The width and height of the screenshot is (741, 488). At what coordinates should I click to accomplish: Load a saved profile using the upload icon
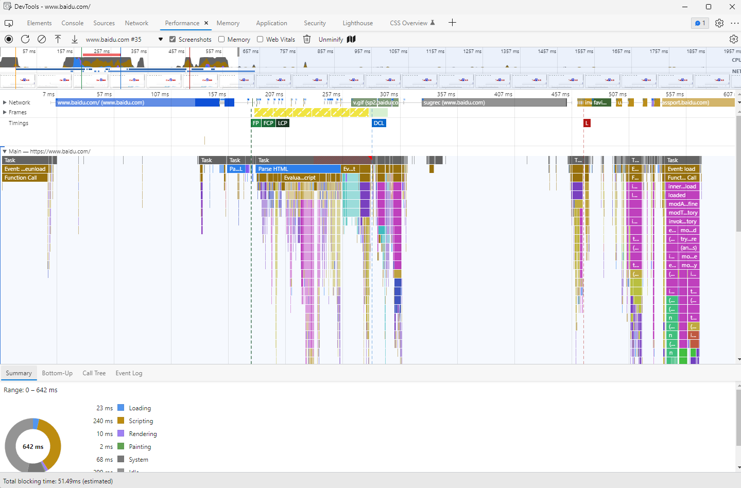[58, 39]
